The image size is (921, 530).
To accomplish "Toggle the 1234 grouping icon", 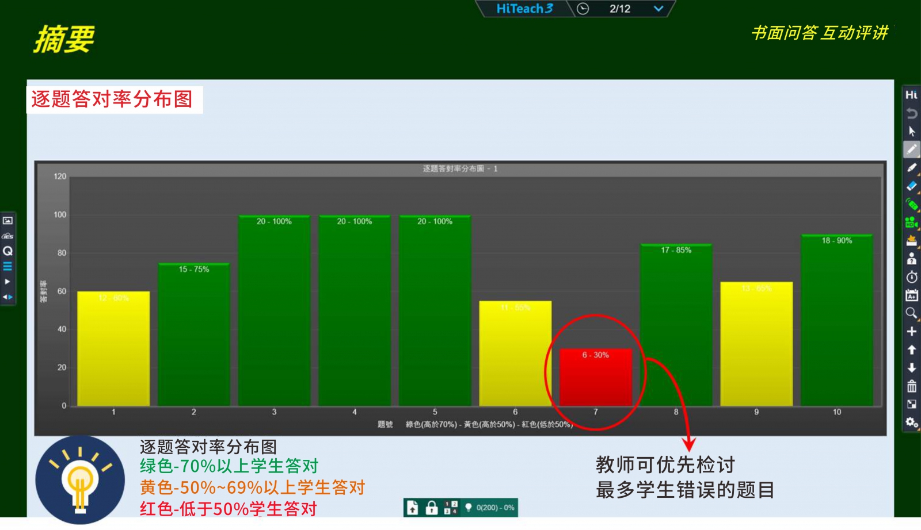I will coord(450,508).
